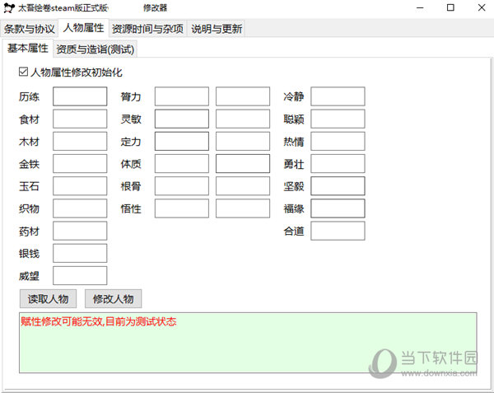The height and width of the screenshot is (393, 494).
Task: Focus the 金铁 input field
Action: click(x=80, y=164)
